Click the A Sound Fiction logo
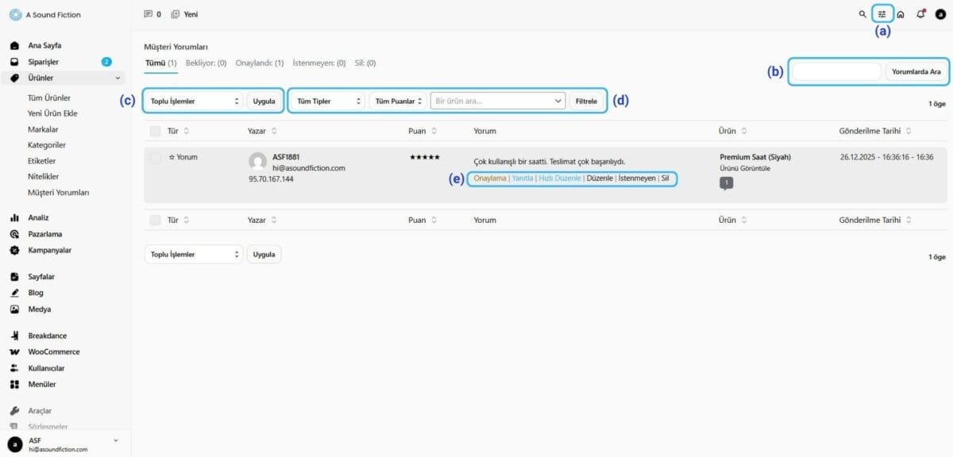This screenshot has height=457, width=953. pyautogui.click(x=15, y=14)
